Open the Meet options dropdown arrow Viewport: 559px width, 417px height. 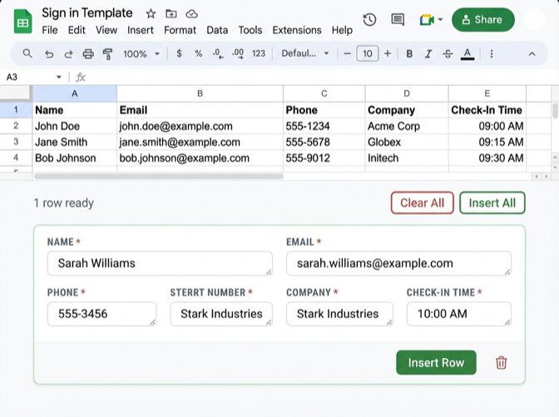pos(440,20)
